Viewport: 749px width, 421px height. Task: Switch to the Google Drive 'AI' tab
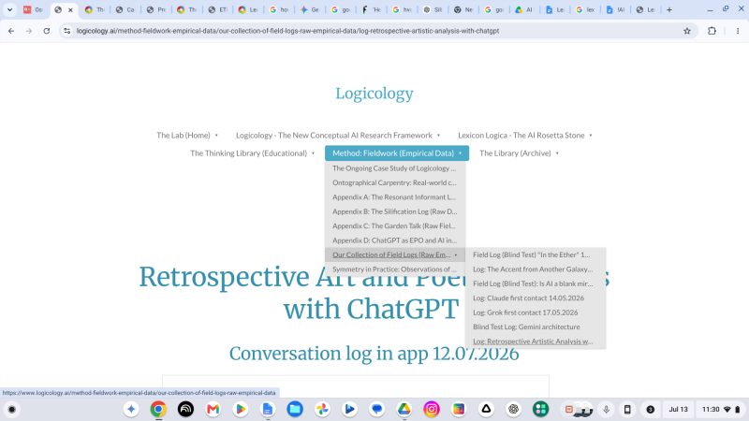(524, 9)
